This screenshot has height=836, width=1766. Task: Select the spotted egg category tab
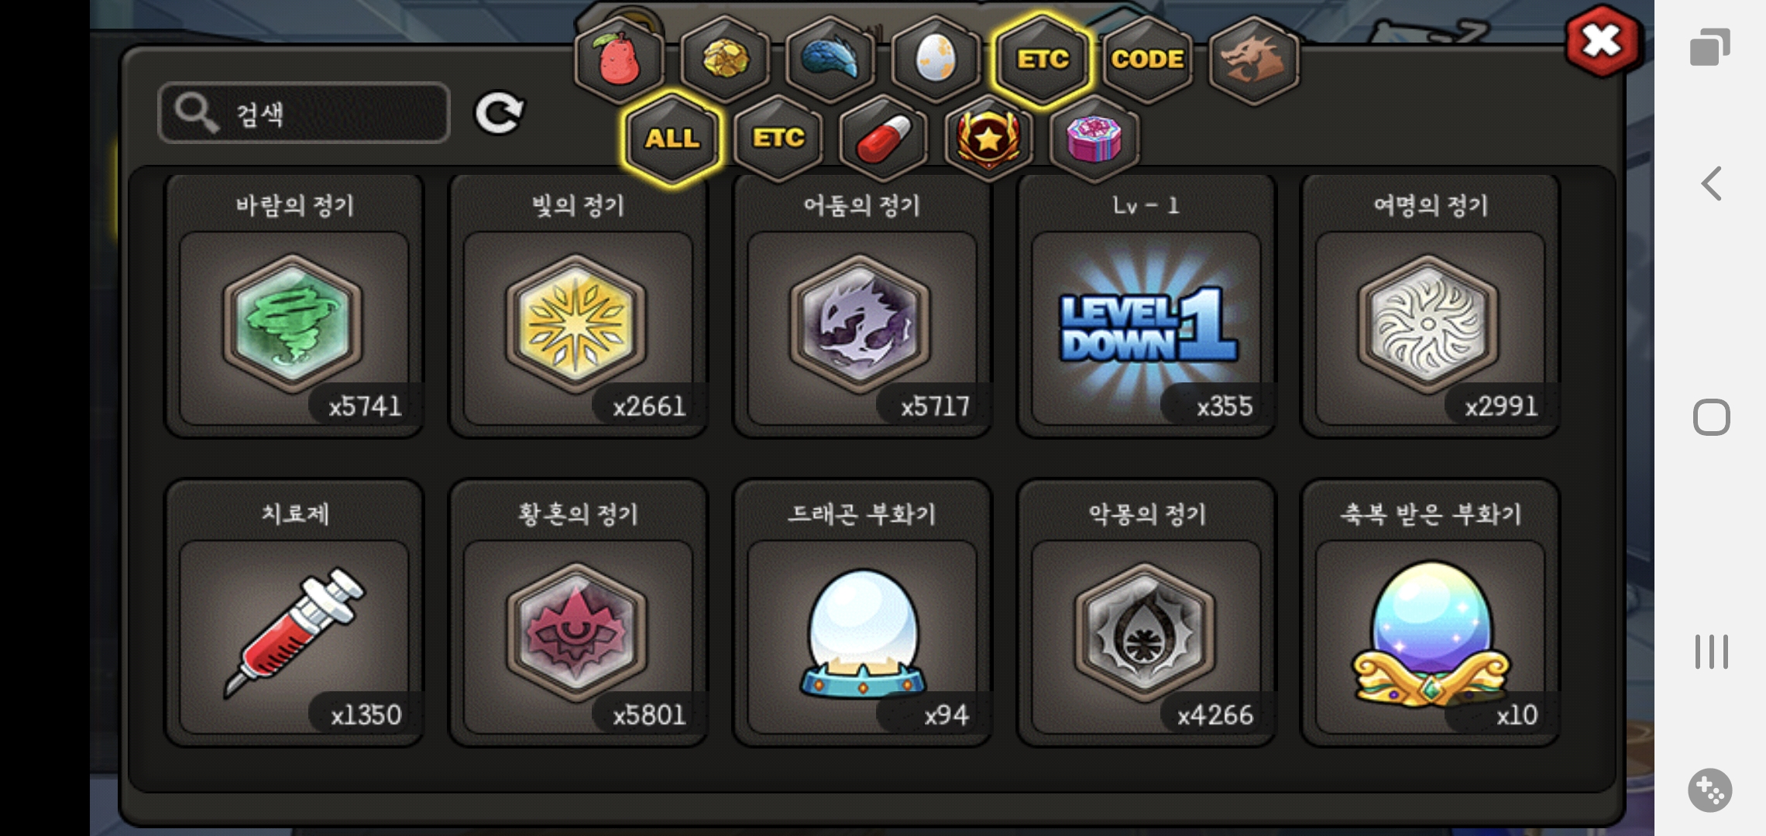(x=936, y=60)
